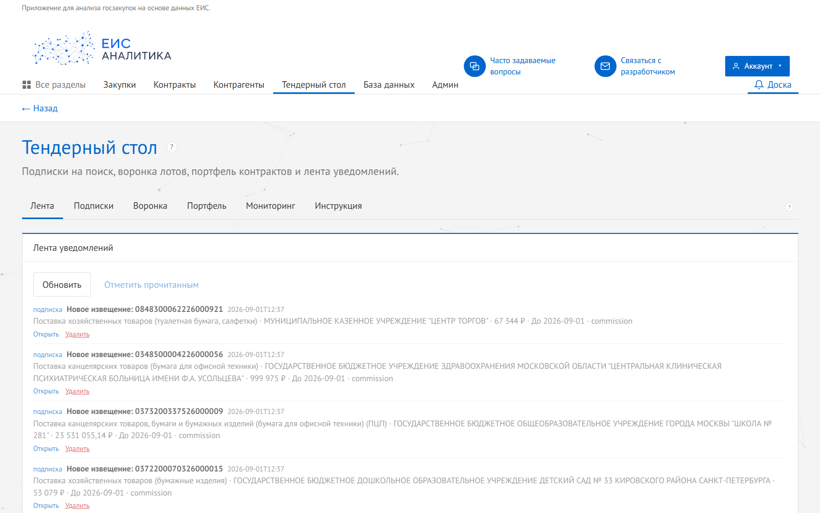Screen dimensions: 820x513
Task: Open the Админ section
Action: coord(445,85)
